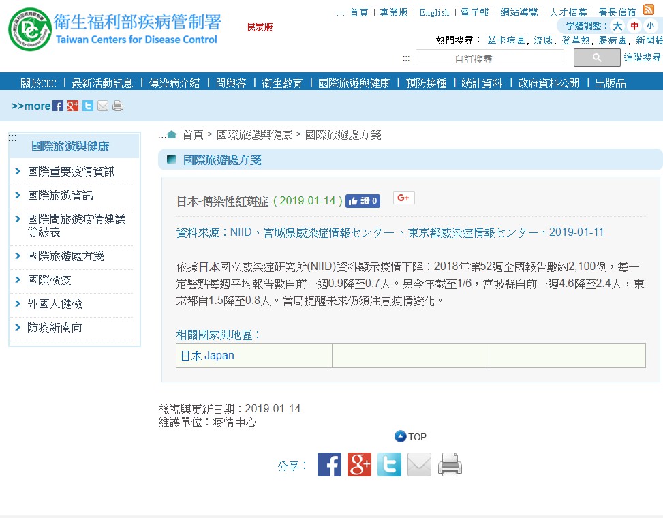Image resolution: width=663 pixels, height=518 pixels.
Task: Click breadcrumb 國際旅遊處方箋
Action: [x=343, y=135]
